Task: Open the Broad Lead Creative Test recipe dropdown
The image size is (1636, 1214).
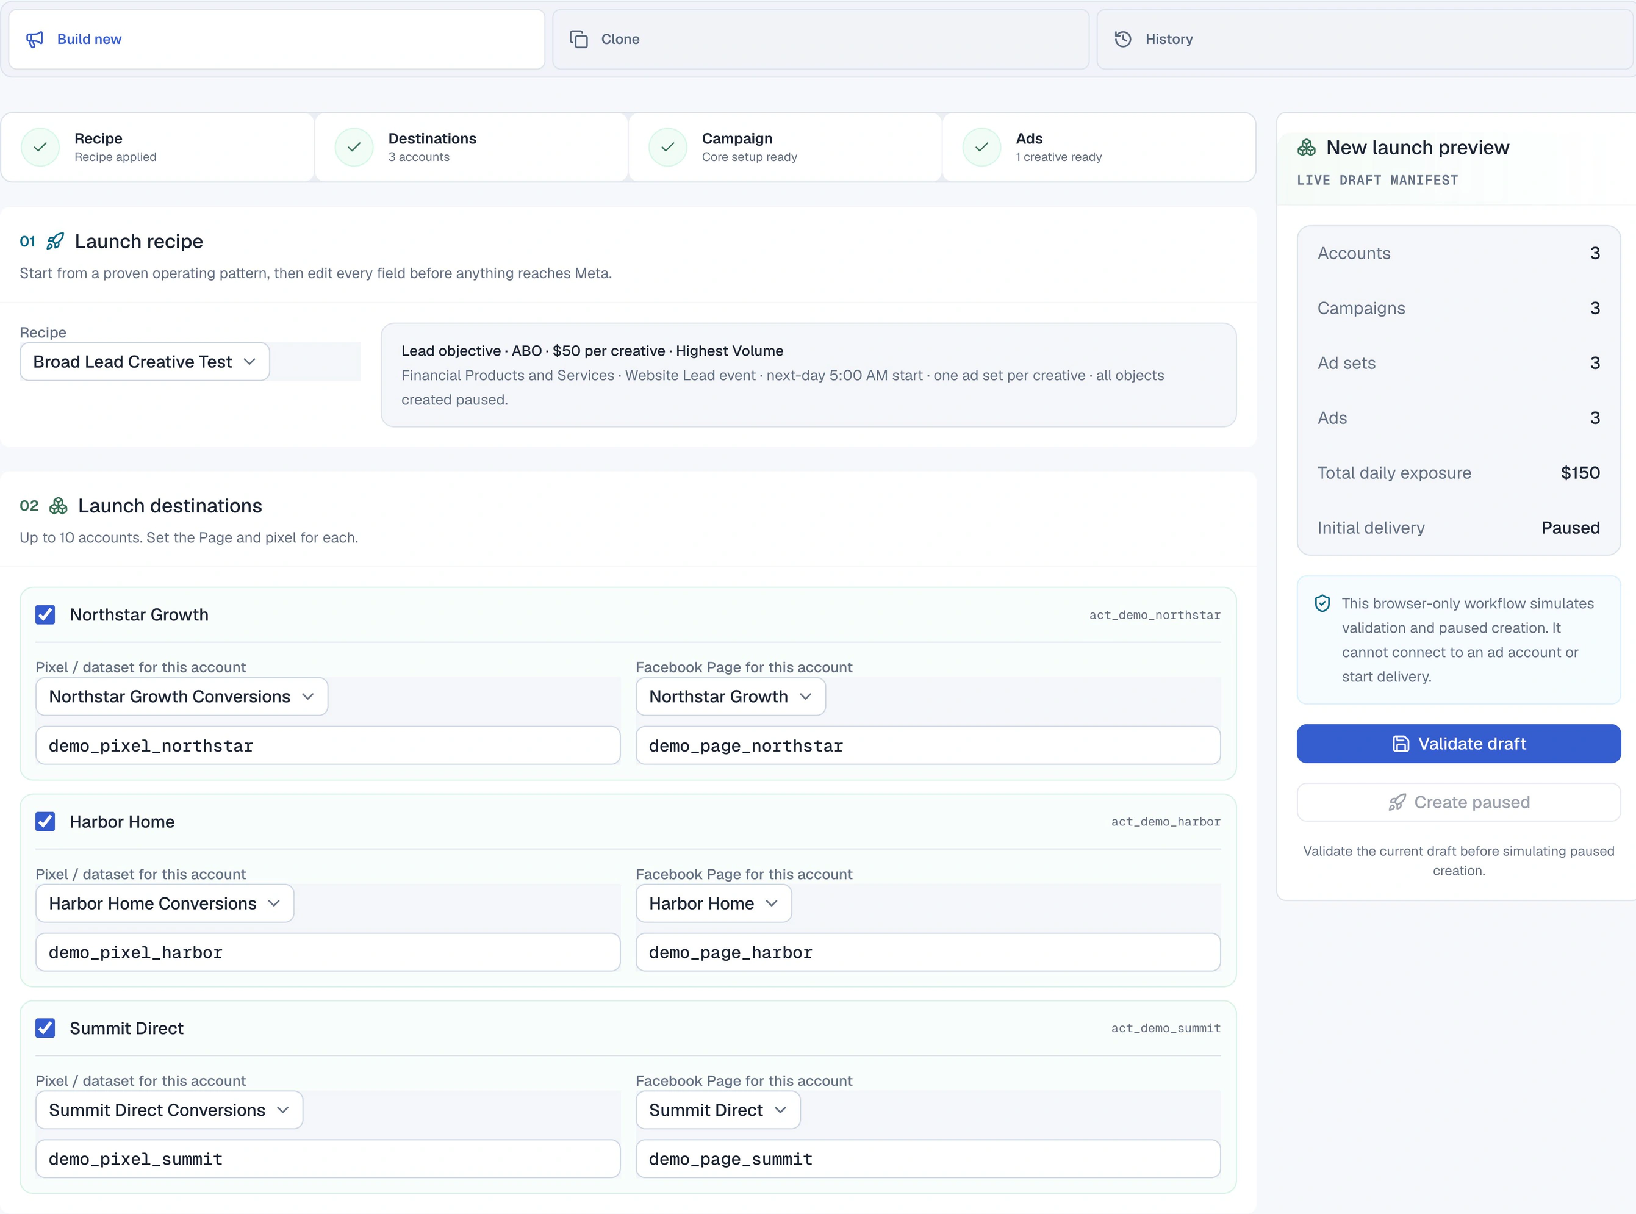Action: click(x=145, y=362)
